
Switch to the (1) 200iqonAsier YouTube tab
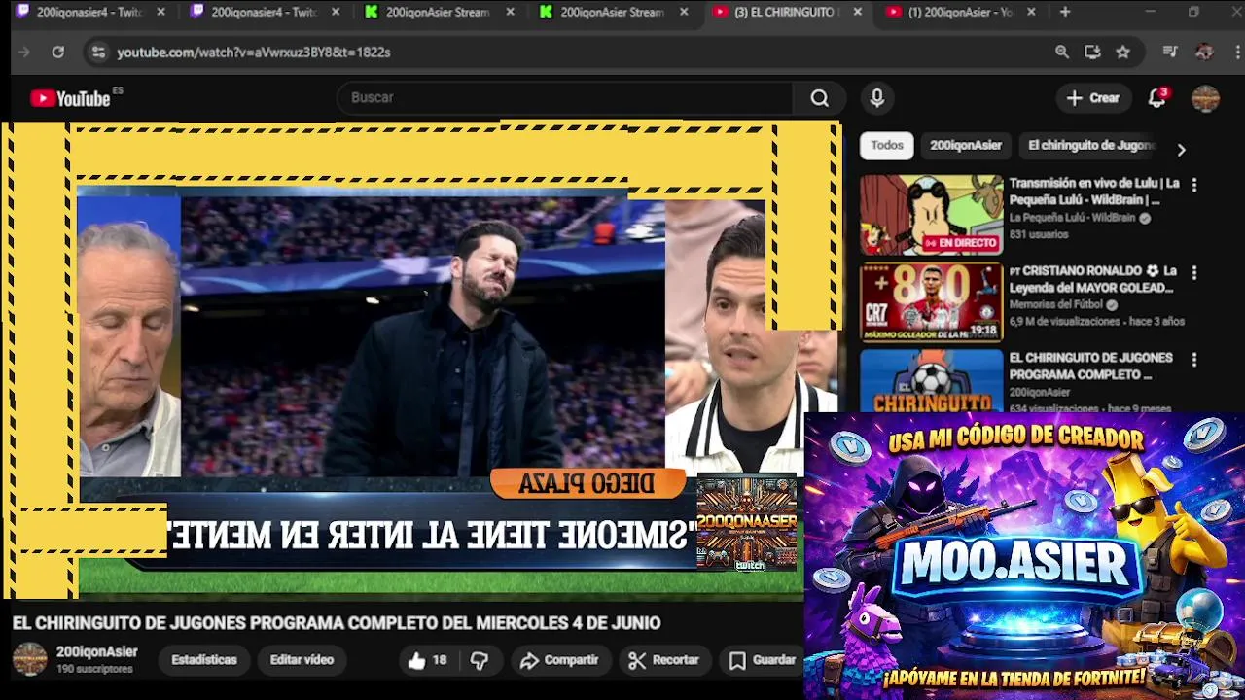[958, 12]
